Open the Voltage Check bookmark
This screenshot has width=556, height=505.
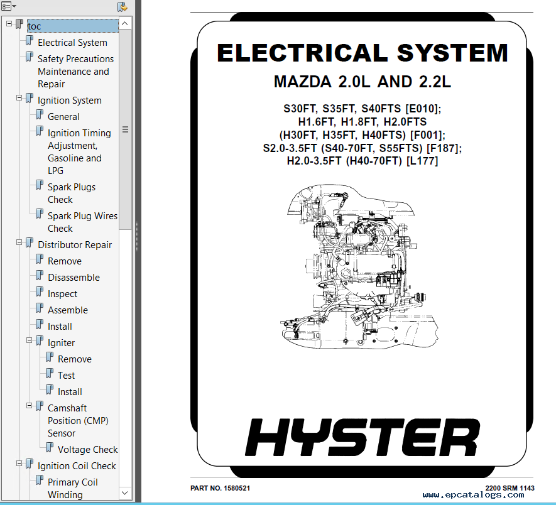[x=87, y=450]
